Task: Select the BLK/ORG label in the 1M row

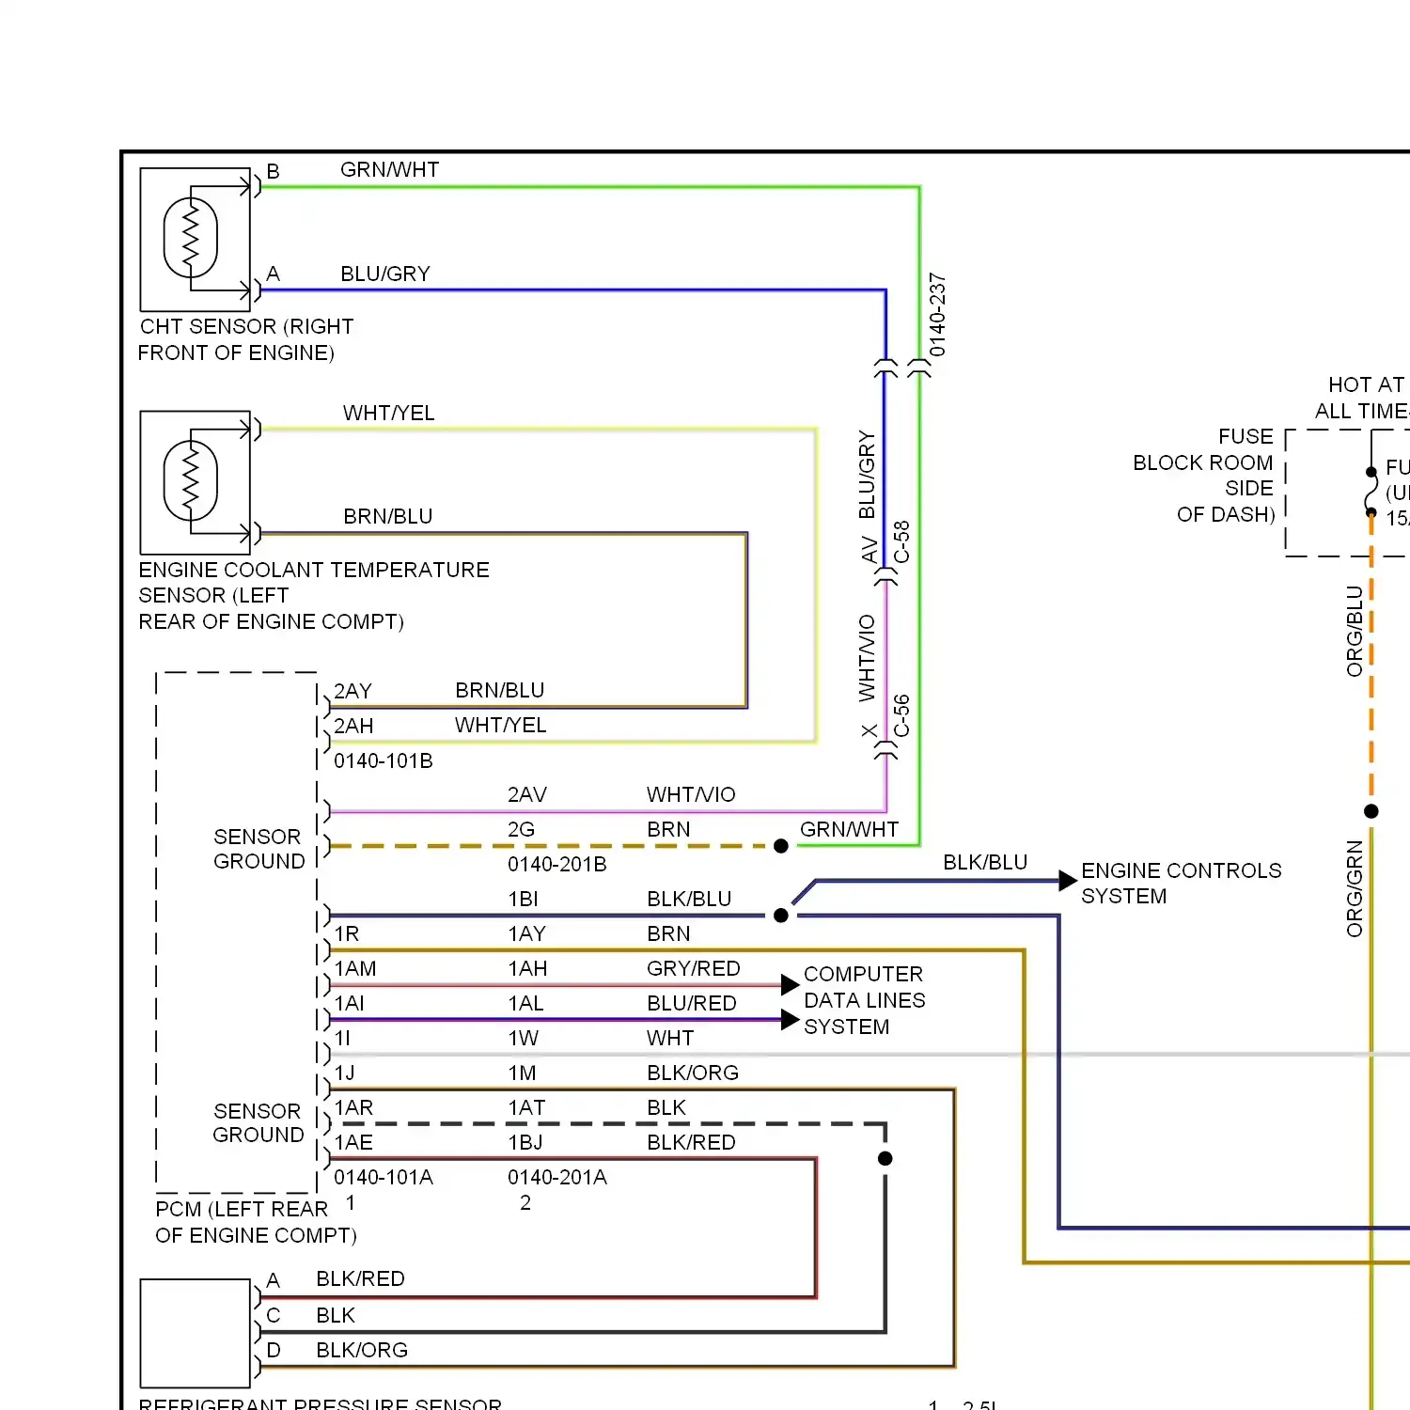Action: tap(693, 1073)
